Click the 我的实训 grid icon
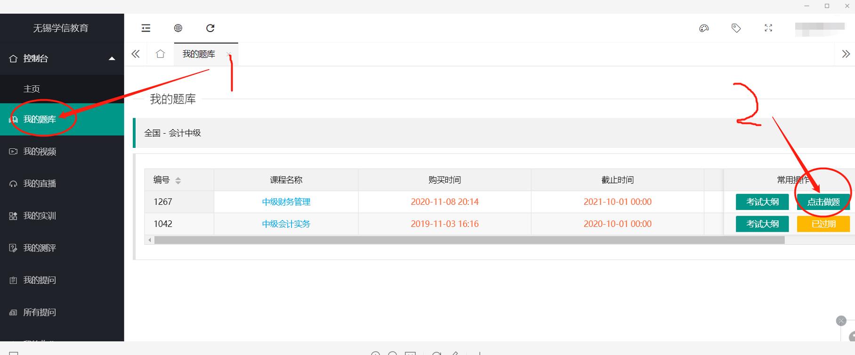This screenshot has width=855, height=355. click(13, 216)
